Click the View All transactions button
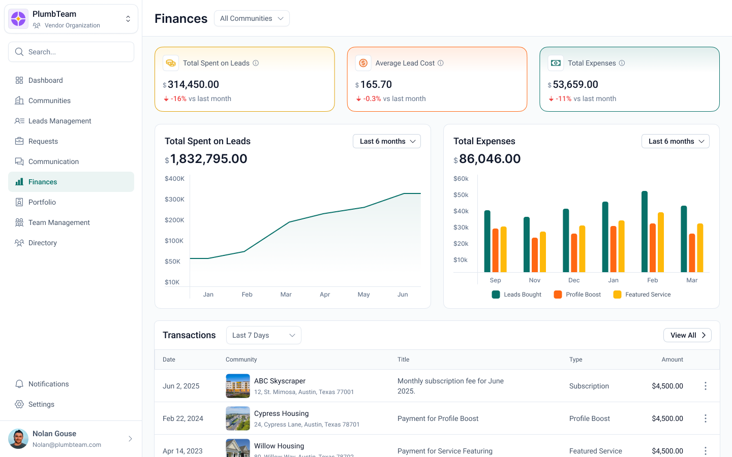 pos(687,335)
